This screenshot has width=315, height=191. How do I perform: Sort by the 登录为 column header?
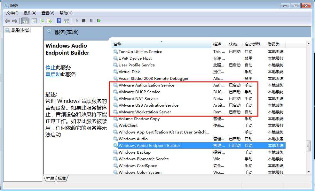276,44
